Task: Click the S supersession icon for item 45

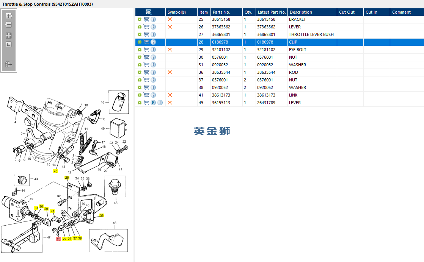Action: pyautogui.click(x=153, y=103)
